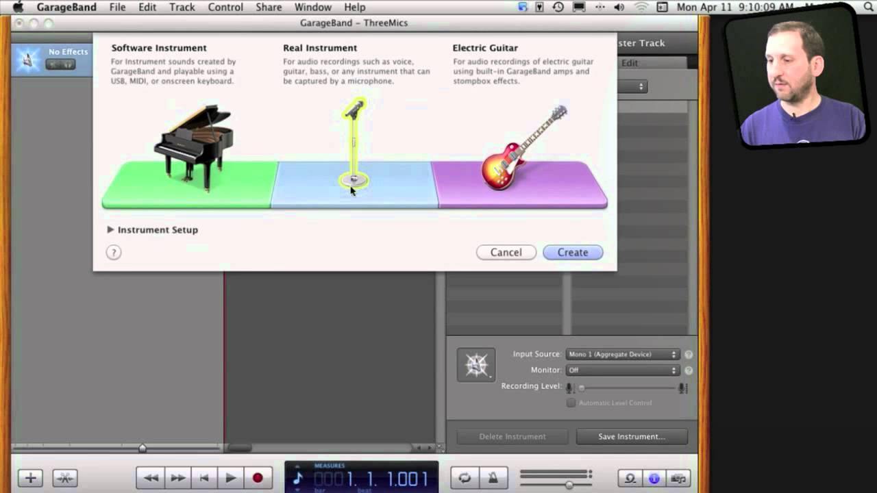Expand the Instrument Setup disclosure triangle
This screenshot has width=877, height=493.
[x=110, y=230]
